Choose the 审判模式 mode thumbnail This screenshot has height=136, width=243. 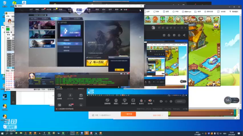42,44
